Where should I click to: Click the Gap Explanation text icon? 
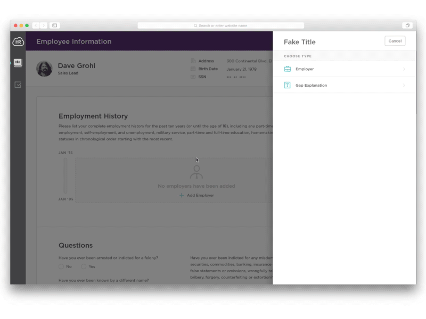coord(287,85)
